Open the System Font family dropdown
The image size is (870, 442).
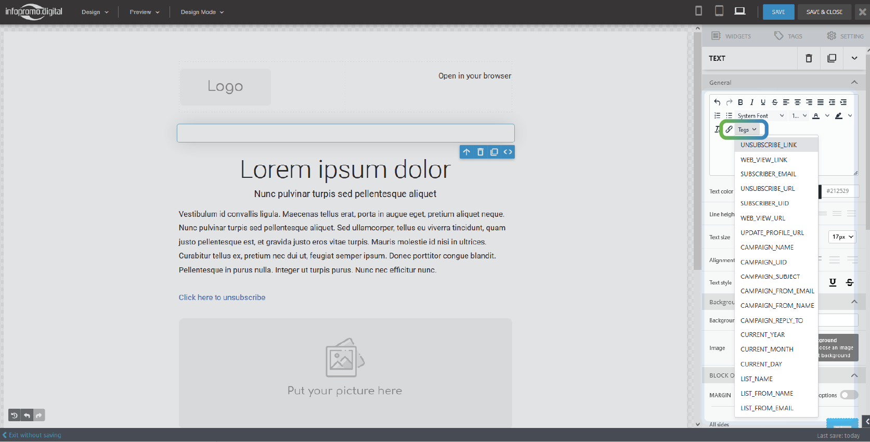click(x=760, y=115)
